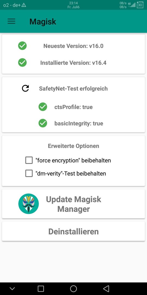
Task: Tap the recent apps square button
Action: coord(41,288)
